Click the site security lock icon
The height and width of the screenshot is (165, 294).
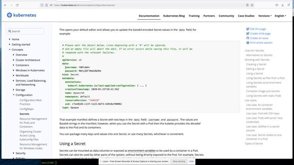point(46,5)
